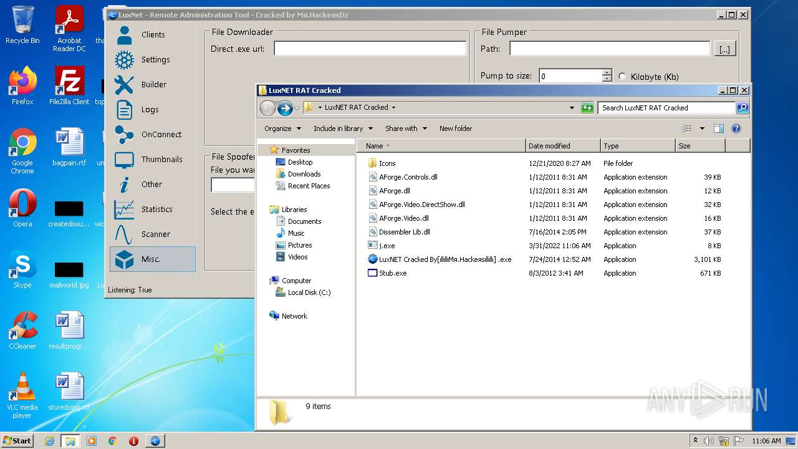Screen dimensions: 798x449
Task: Open the view options dropdown arrow
Action: click(x=702, y=128)
